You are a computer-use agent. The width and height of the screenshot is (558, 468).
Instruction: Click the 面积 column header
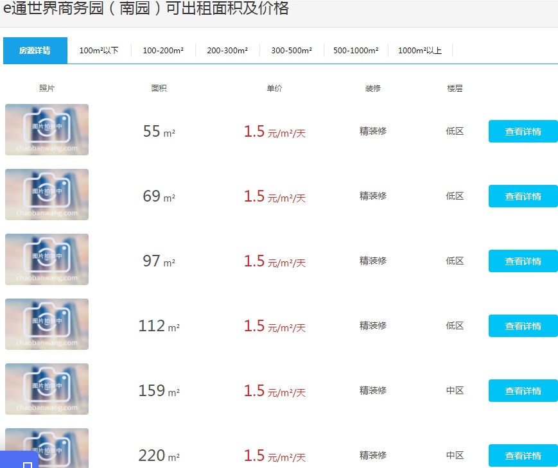coord(159,88)
